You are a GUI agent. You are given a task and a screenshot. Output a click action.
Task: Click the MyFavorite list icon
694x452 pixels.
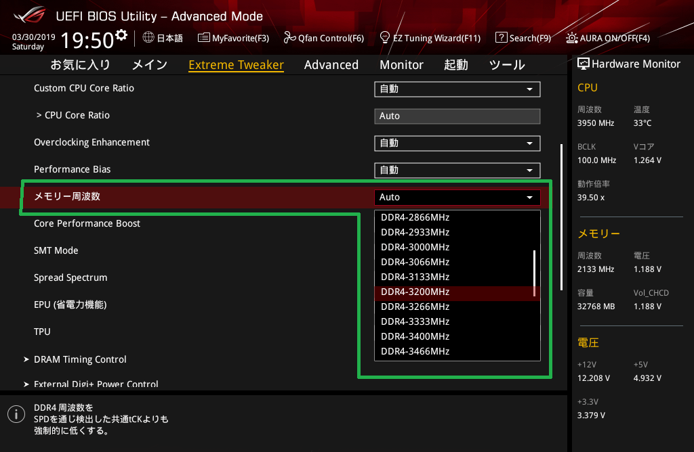pos(203,38)
